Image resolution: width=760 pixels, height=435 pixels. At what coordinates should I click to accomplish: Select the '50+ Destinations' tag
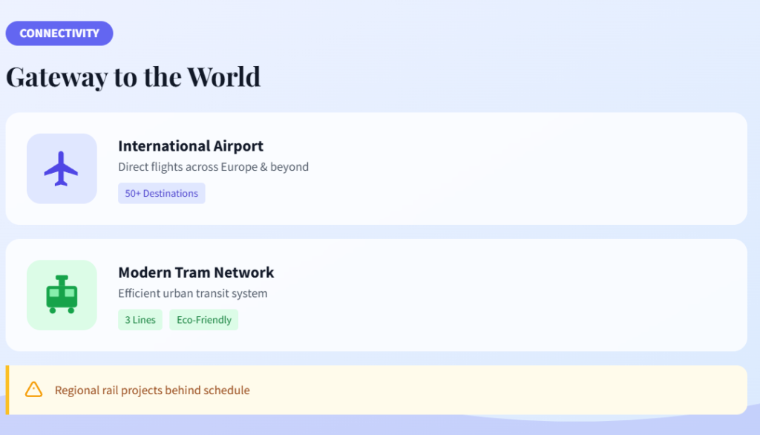(x=161, y=194)
